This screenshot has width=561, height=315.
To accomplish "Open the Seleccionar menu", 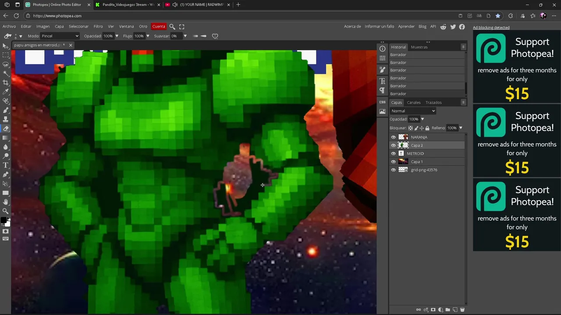I will click(x=78, y=27).
